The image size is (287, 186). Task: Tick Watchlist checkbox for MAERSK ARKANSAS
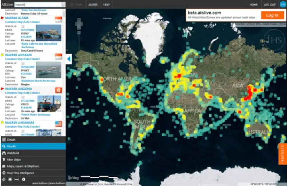pos(23,131)
